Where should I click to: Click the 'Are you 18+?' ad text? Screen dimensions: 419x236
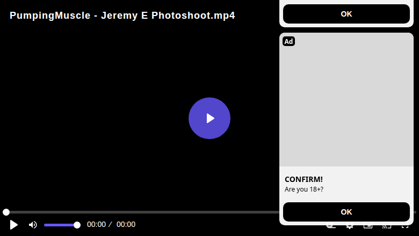point(304,189)
